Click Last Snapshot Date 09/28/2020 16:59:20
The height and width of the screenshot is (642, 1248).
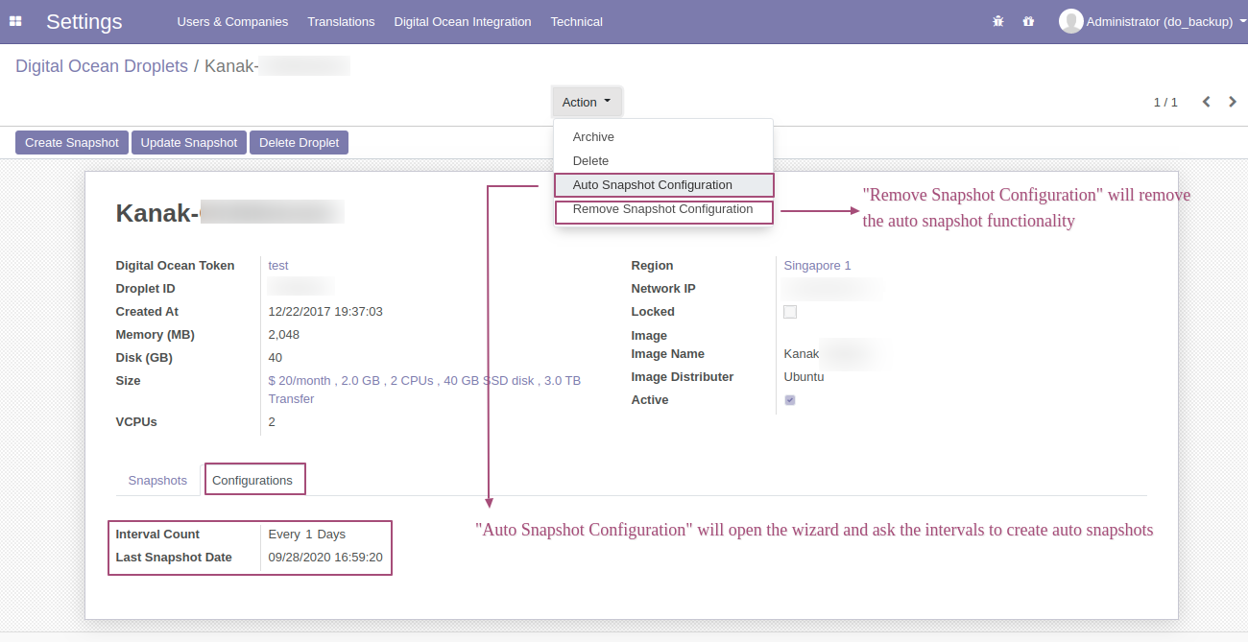pyautogui.click(x=325, y=558)
